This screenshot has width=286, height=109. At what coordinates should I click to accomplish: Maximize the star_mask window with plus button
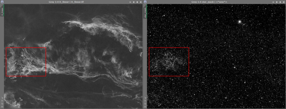click(x=280, y=2)
